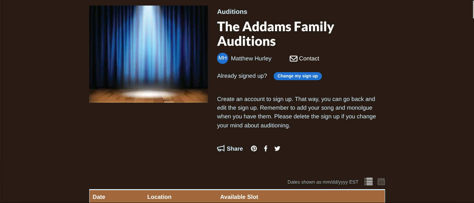Click the Share megaphone icon
The width and height of the screenshot is (474, 203).
(x=221, y=149)
